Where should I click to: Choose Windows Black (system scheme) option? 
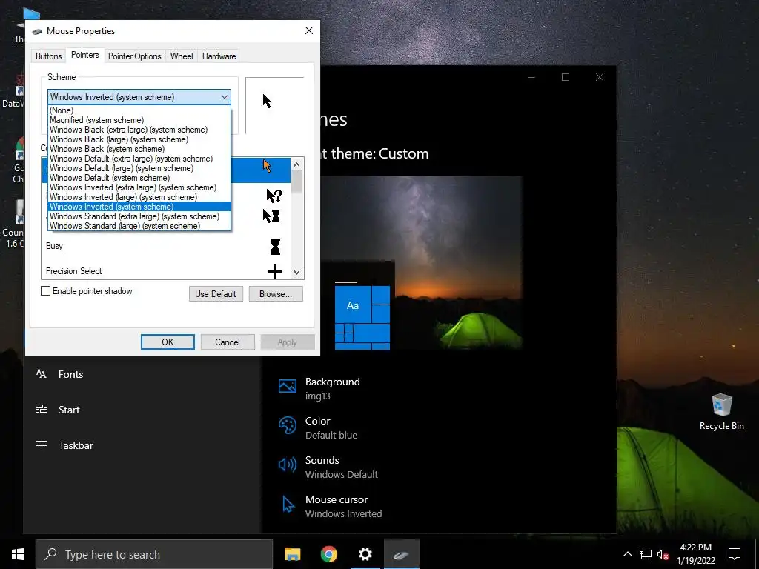tap(139, 149)
